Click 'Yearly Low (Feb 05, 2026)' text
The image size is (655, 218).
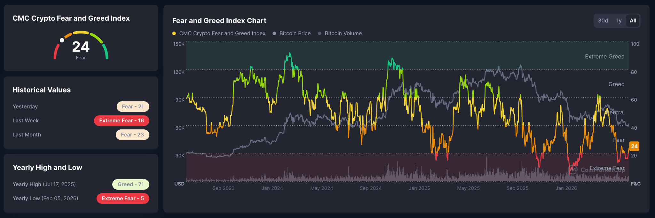pos(45,198)
